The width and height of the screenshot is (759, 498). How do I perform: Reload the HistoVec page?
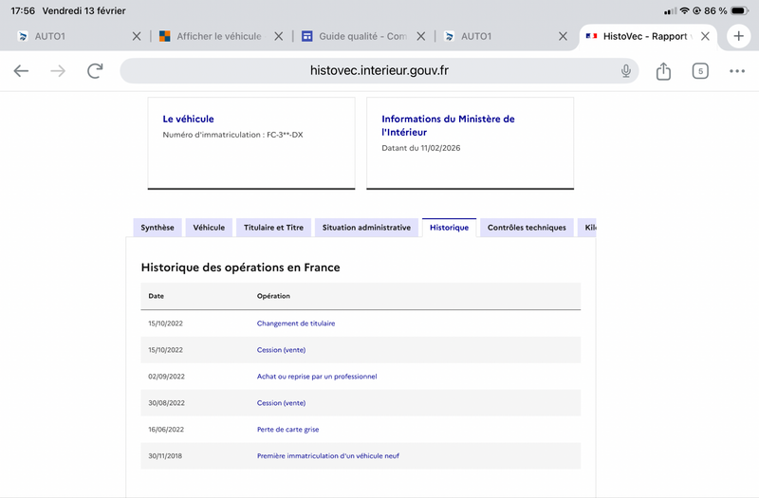tap(95, 71)
